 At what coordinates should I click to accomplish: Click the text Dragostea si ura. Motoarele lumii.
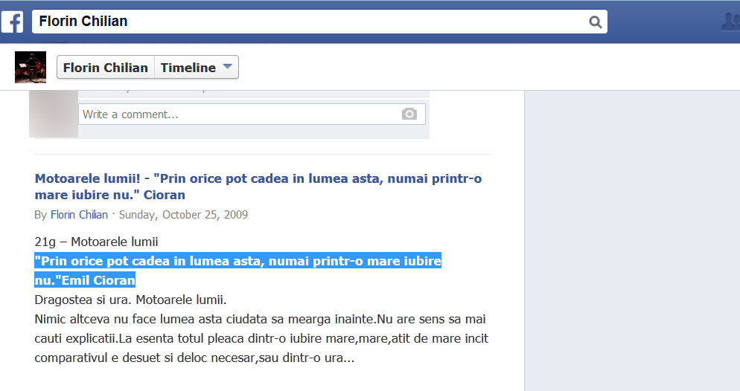[x=131, y=300]
